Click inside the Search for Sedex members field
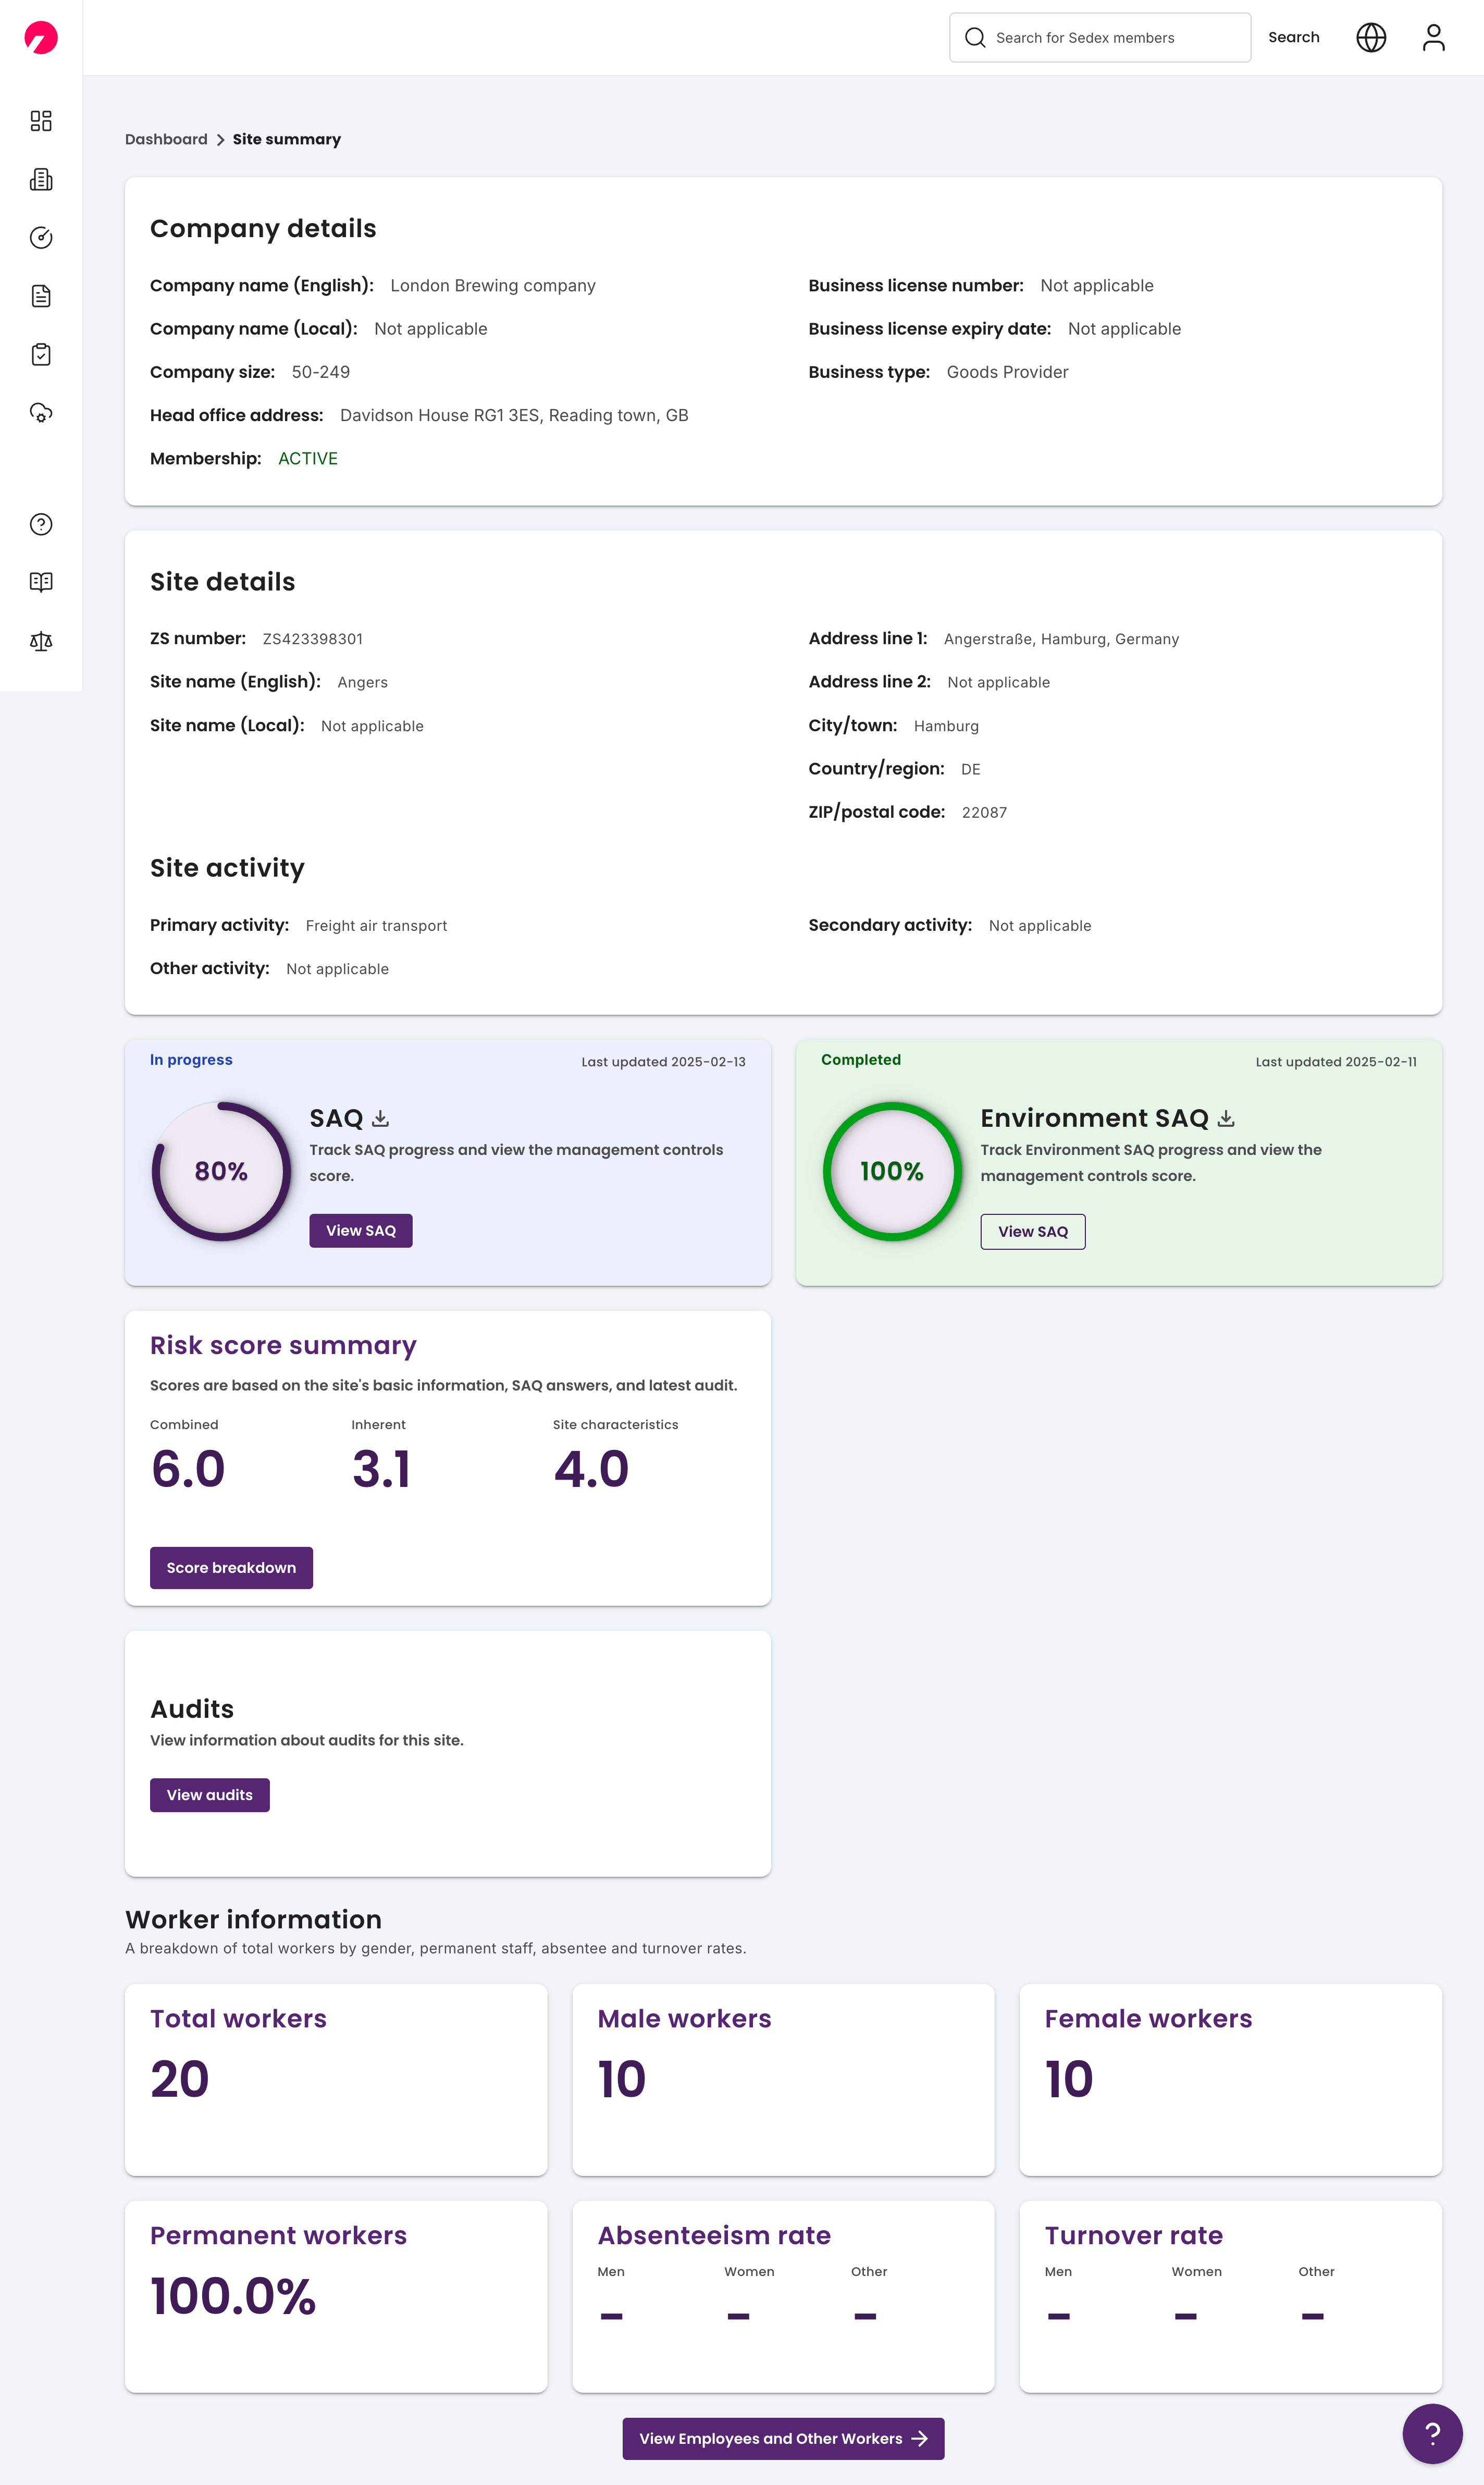The height and width of the screenshot is (2485, 1484). point(1100,37)
